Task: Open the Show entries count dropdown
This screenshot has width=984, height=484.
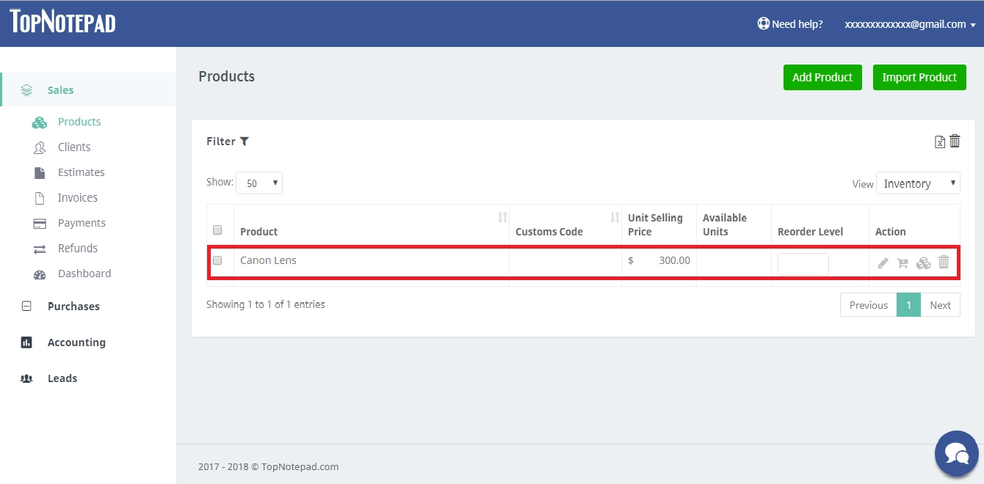Action: 259,183
